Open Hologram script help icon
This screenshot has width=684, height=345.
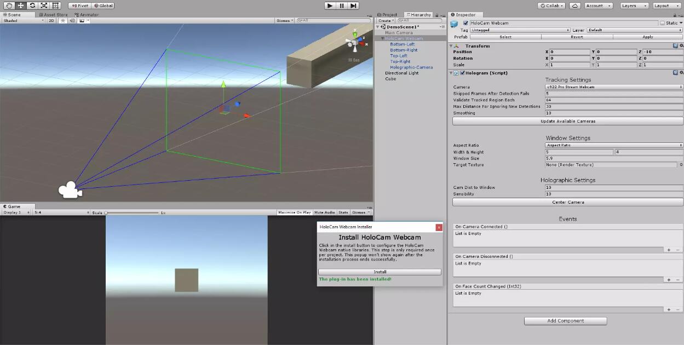point(675,73)
